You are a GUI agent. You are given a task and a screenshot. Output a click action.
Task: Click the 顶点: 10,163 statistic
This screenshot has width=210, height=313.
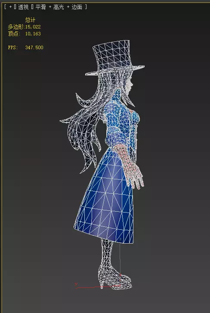point(24,34)
